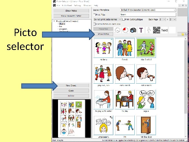The height and width of the screenshot is (142, 189).
Task: Open the camera photo tool
Action: coord(133,30)
